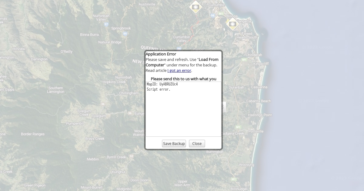Screen dimensions: 364x191
Task: Click the Burringbar map label
Action: coord(214,152)
